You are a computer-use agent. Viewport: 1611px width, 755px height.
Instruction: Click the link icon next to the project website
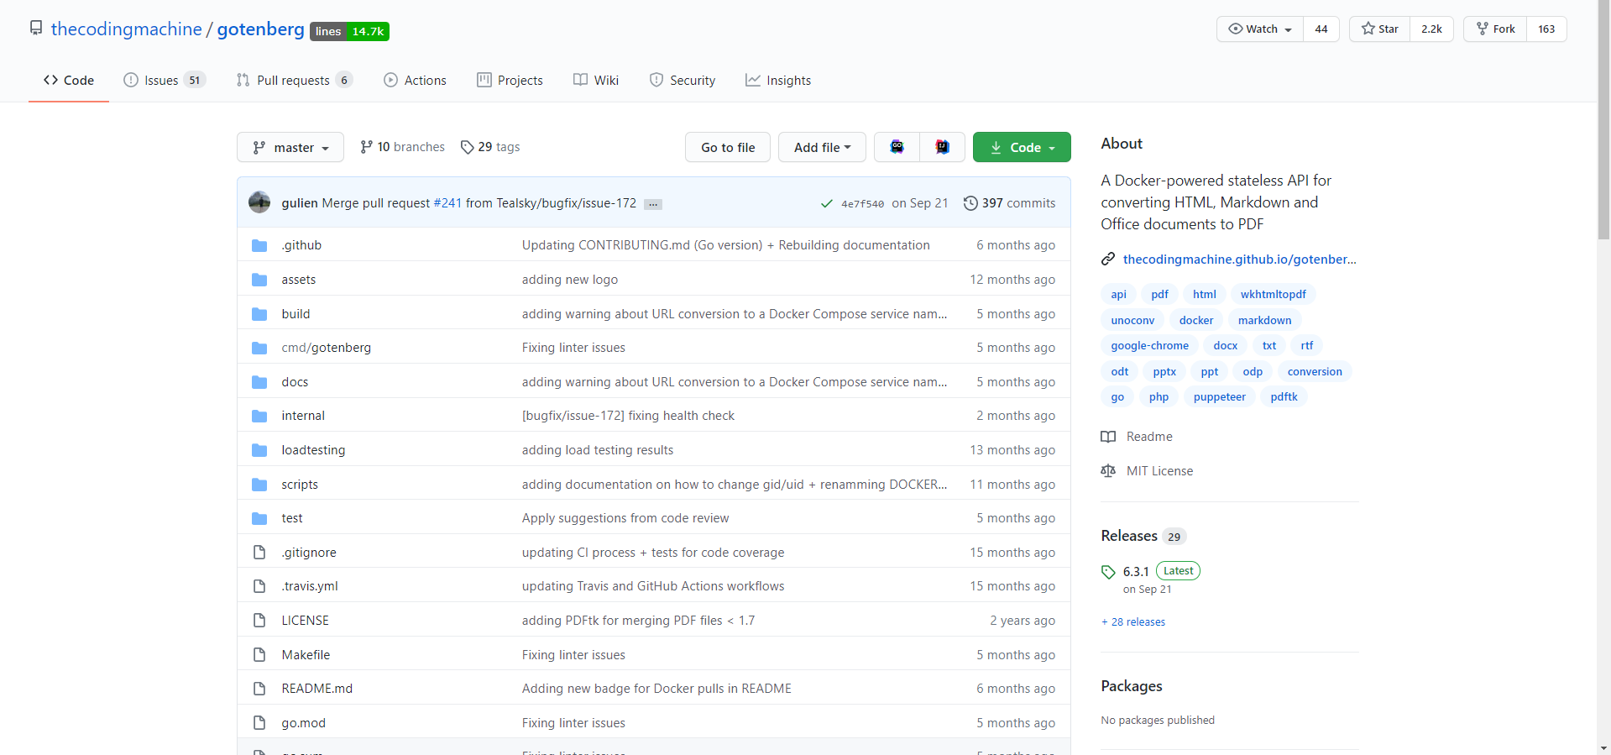(x=1108, y=260)
